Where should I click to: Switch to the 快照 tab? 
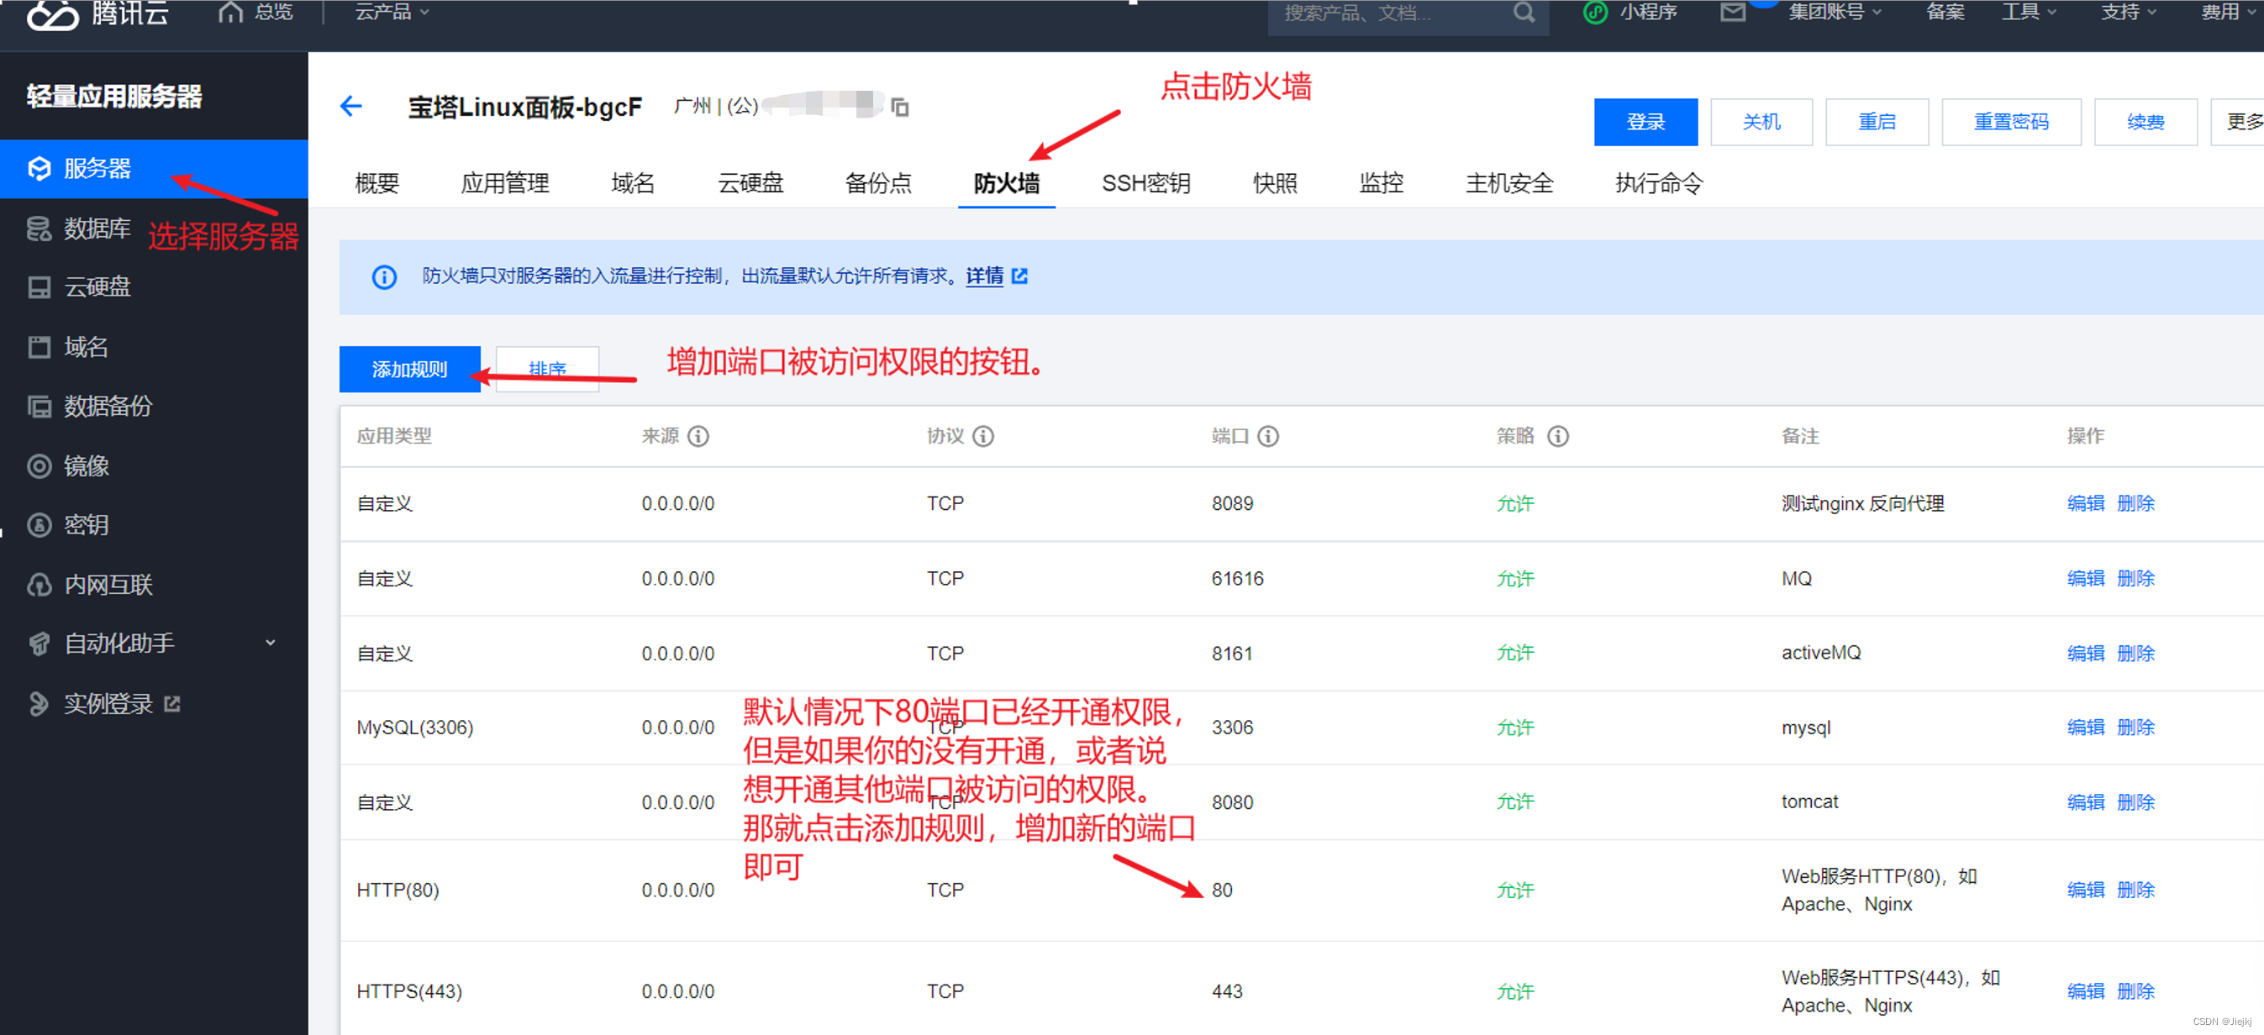tap(1274, 183)
